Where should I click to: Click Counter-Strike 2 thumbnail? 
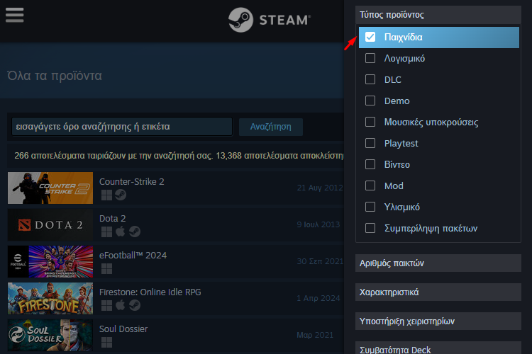(50, 188)
